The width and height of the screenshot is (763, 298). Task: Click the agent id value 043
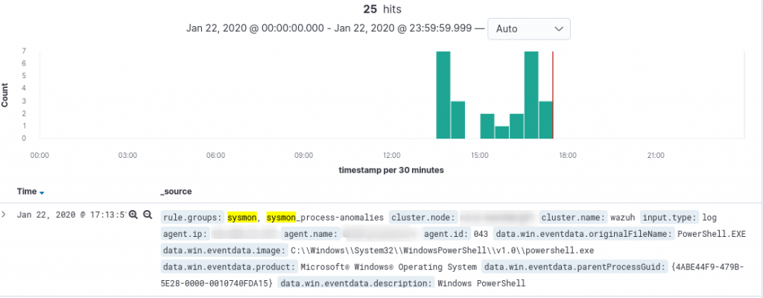[481, 234]
